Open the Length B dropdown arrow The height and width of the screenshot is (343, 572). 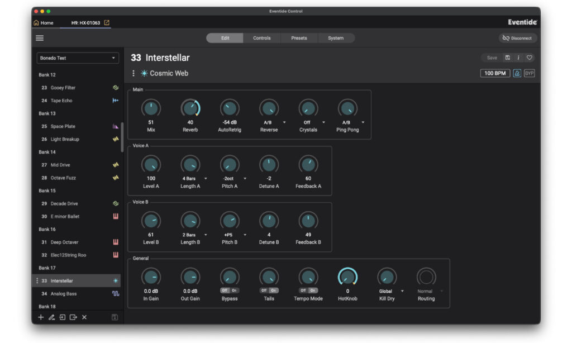[206, 235]
